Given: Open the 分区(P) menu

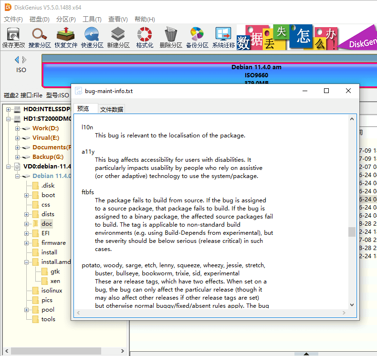Looking at the screenshot, I should (66, 20).
